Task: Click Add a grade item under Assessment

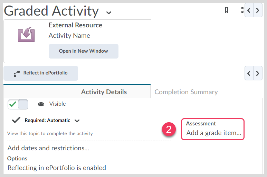Action: [x=213, y=133]
